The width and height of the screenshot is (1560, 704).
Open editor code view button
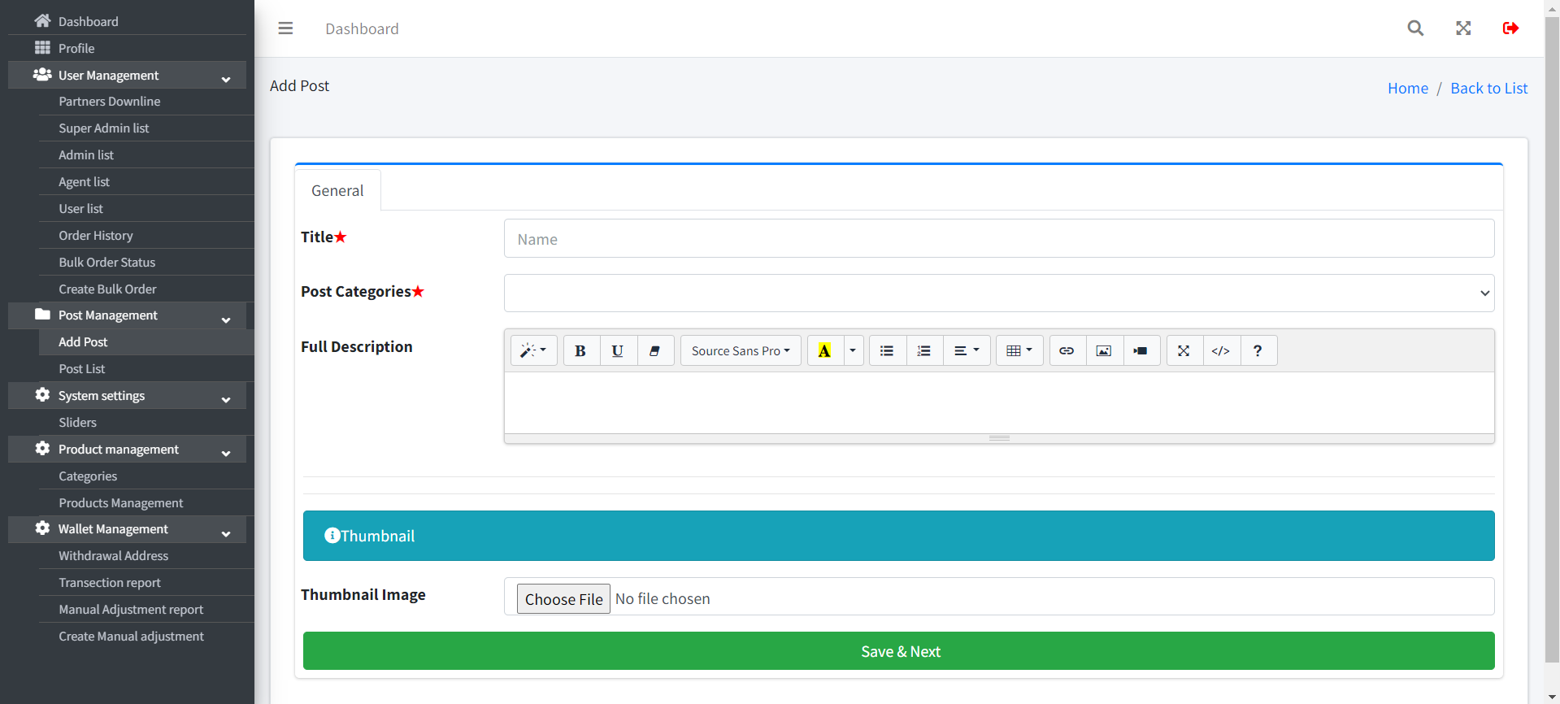[1220, 351]
